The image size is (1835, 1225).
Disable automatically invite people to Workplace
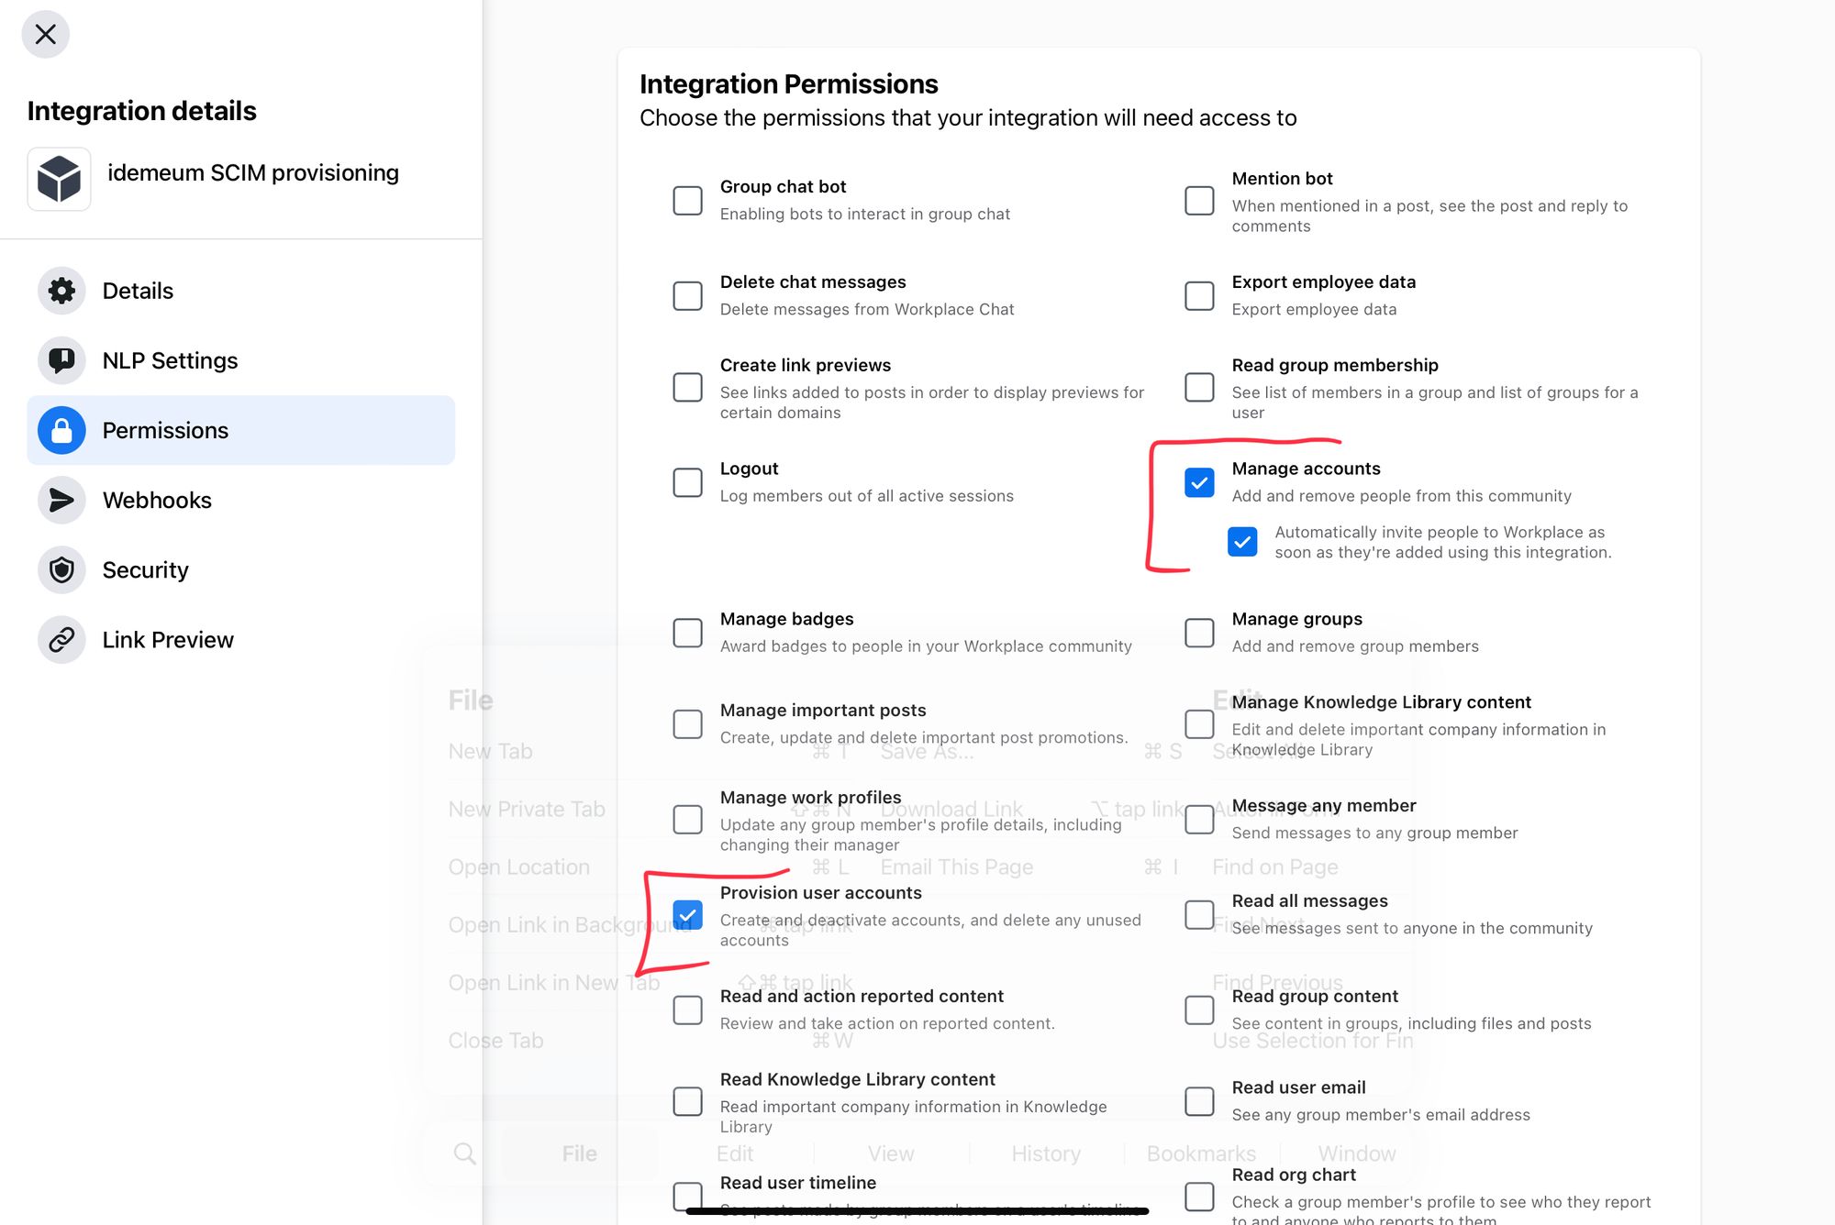1242,542
